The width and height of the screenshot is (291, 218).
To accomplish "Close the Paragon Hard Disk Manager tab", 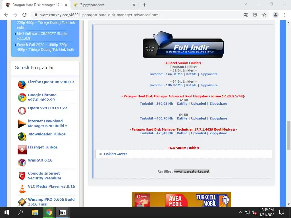I will 66,5.
